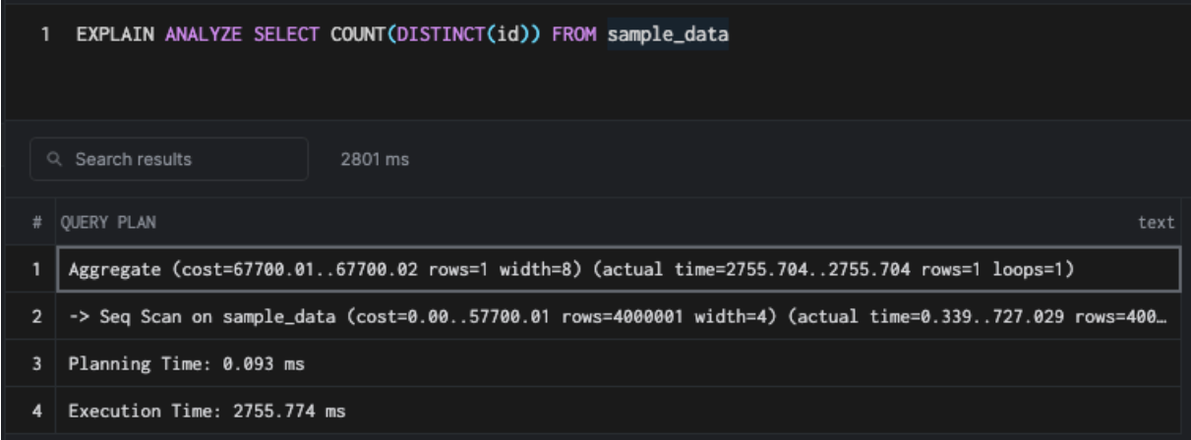Click row number 4 in the results grid

tap(35, 411)
